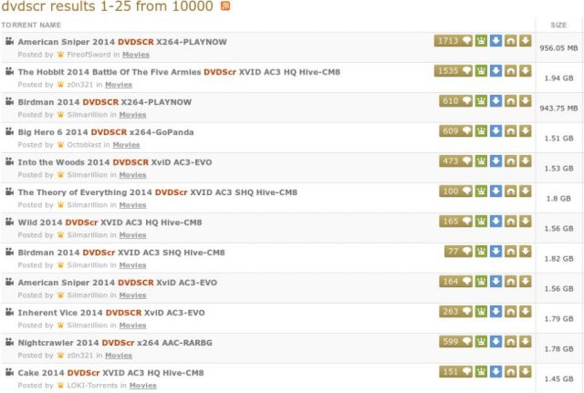Open Movies category link under American Sniper PLAYNOW

point(136,55)
